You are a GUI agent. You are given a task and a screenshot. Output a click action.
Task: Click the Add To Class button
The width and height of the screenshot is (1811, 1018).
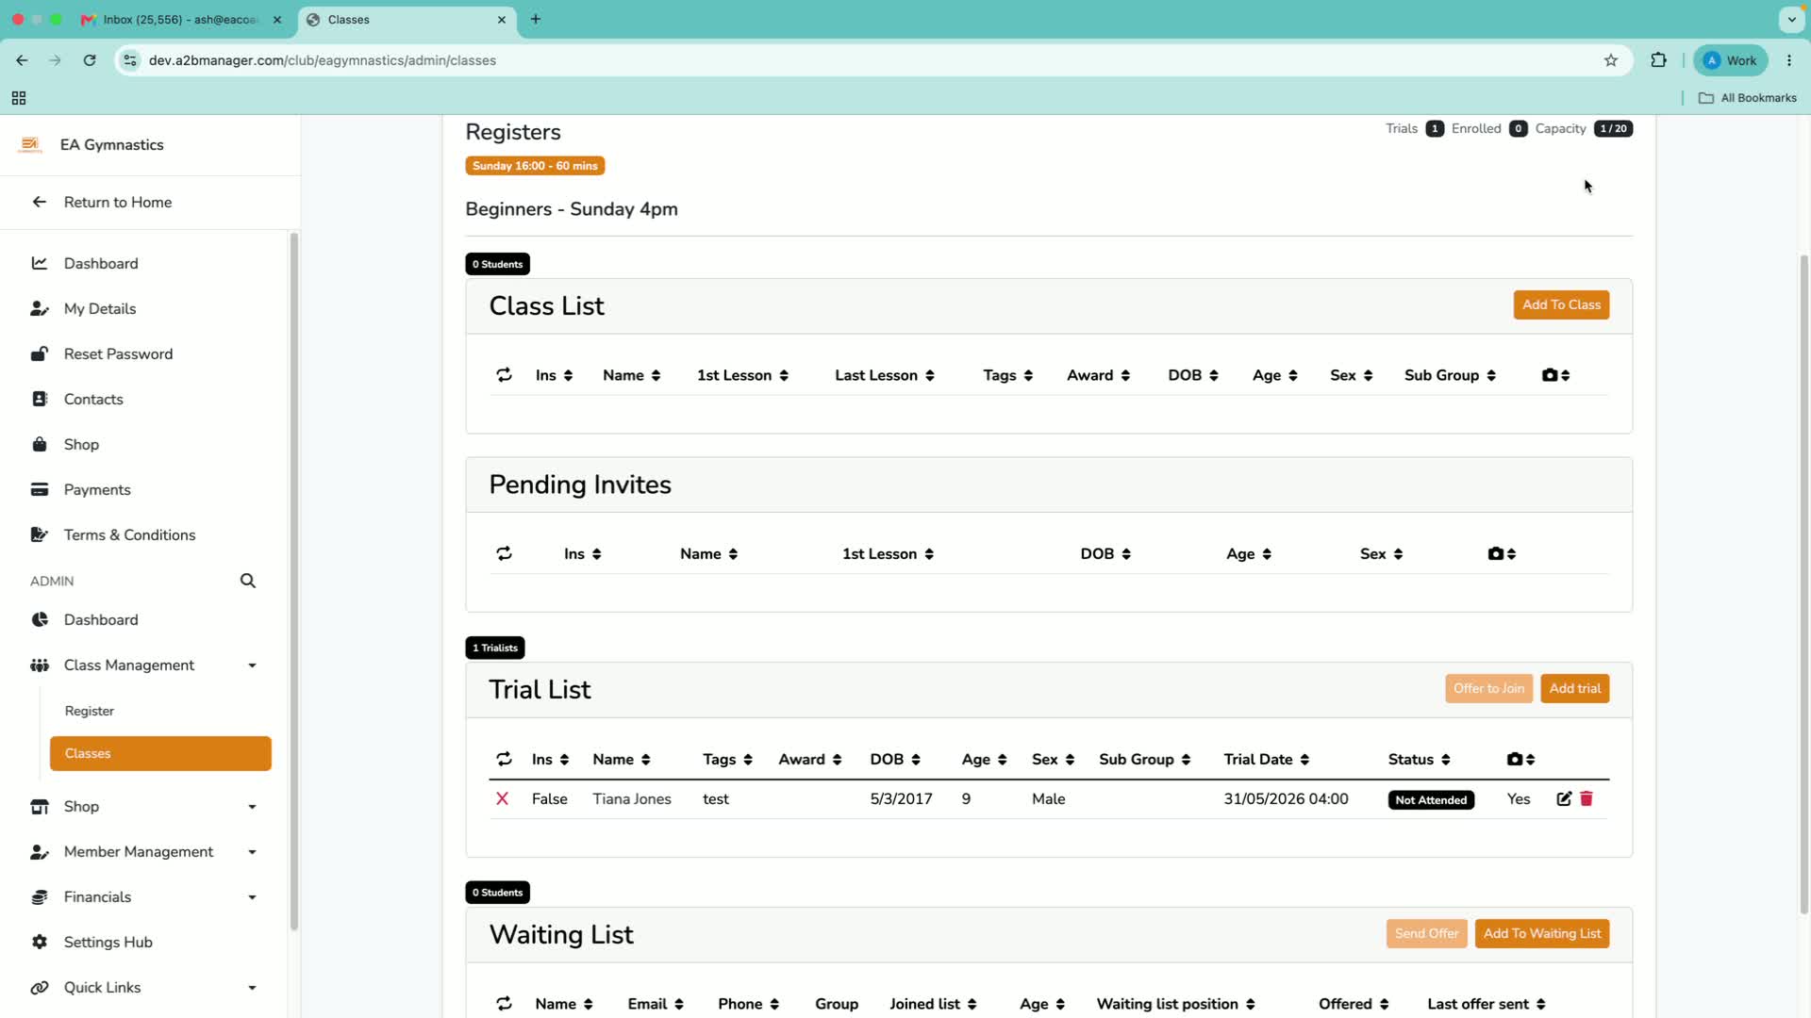1561,305
